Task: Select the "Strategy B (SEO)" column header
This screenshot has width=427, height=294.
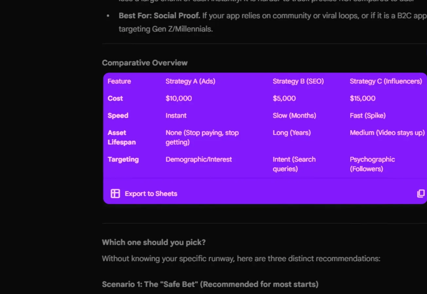Action: pyautogui.click(x=298, y=81)
